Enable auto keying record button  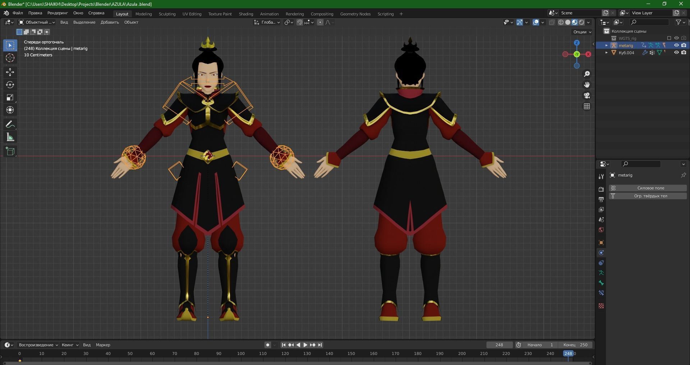(x=267, y=345)
